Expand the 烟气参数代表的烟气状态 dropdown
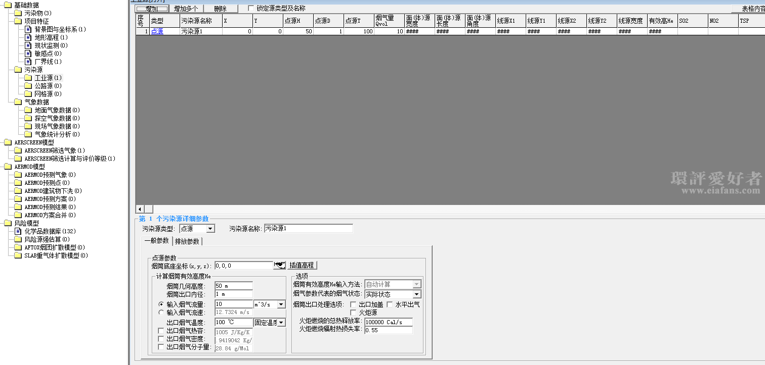Image resolution: width=765 pixels, height=365 pixels. coord(417,294)
